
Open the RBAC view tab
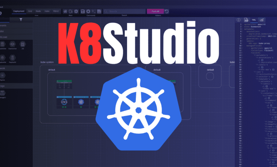(x=56, y=11)
